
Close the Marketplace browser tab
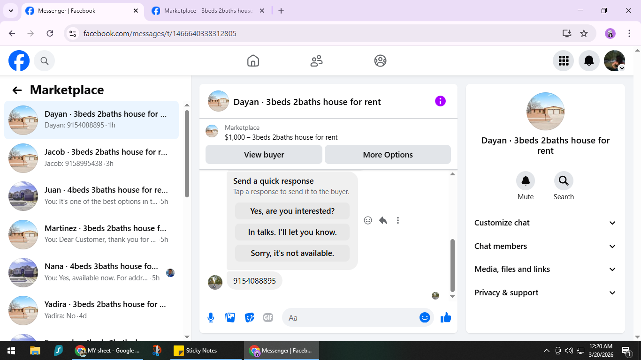click(262, 11)
